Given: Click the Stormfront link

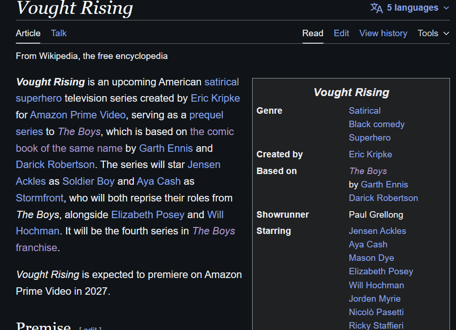Looking at the screenshot, I should [39, 198].
